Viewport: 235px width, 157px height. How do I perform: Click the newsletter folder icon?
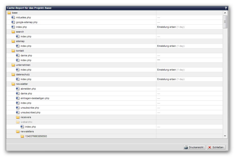pos(13,84)
